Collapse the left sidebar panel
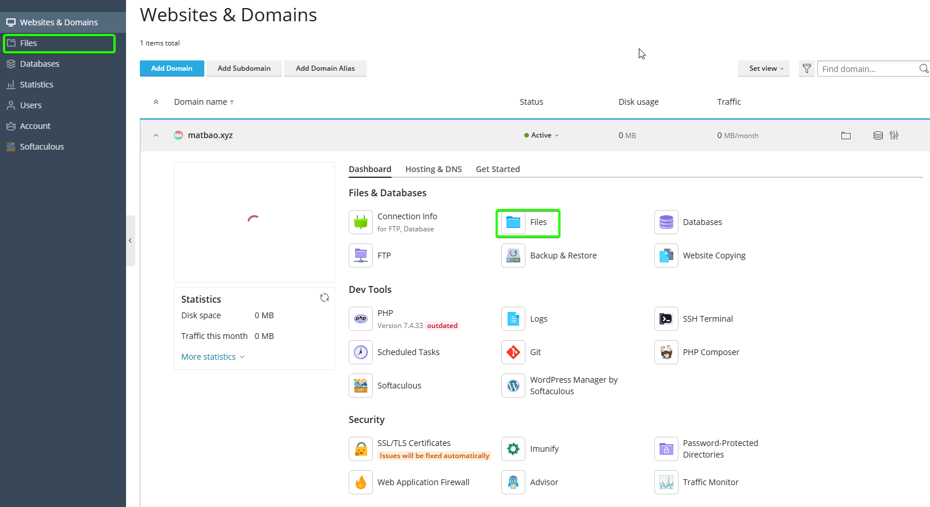The image size is (930, 507). [130, 241]
